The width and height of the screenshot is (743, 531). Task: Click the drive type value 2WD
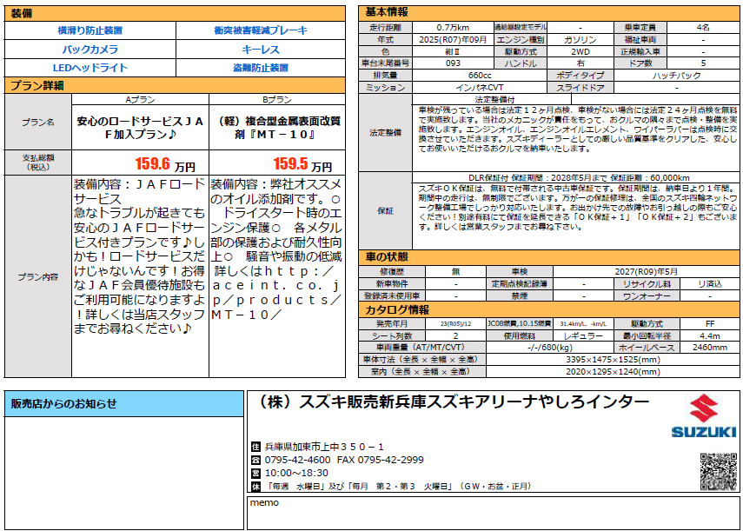click(580, 51)
